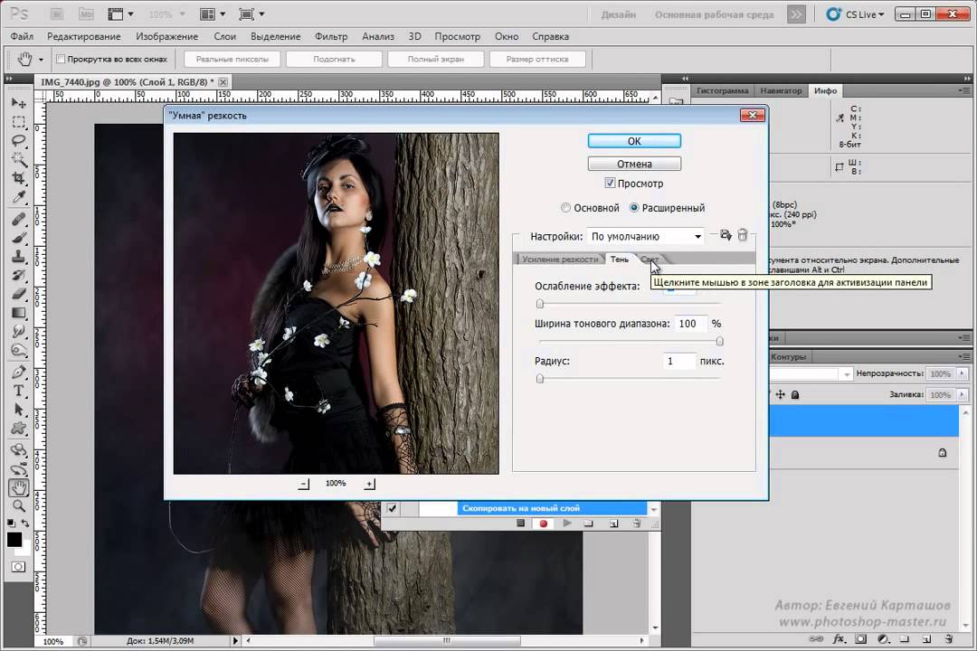Switch to the Усиление резкости tab

560,259
